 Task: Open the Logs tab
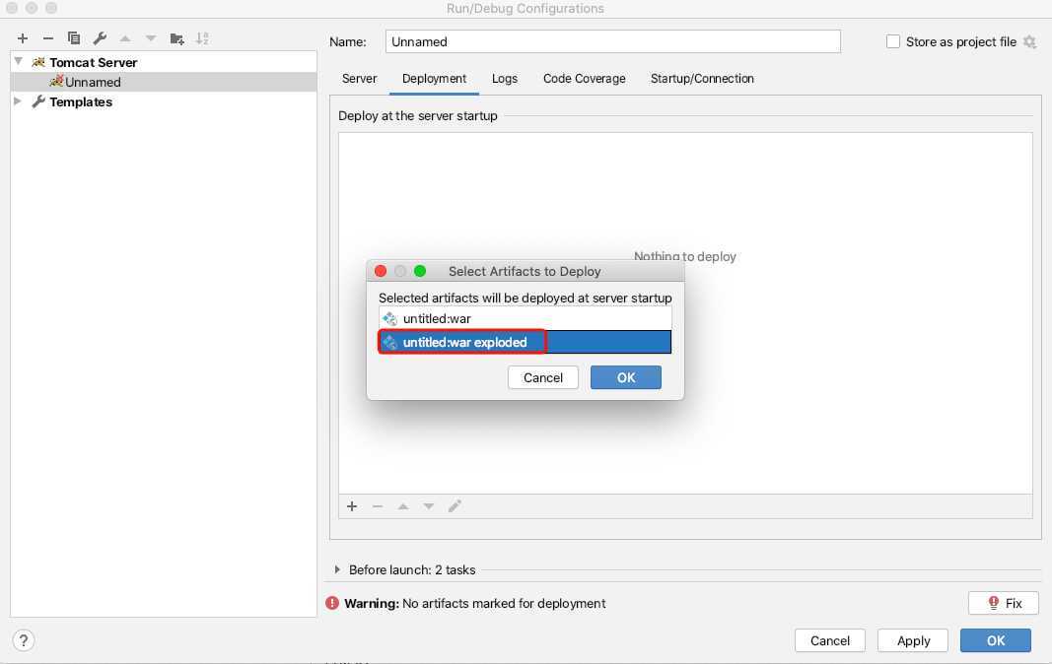coord(505,79)
